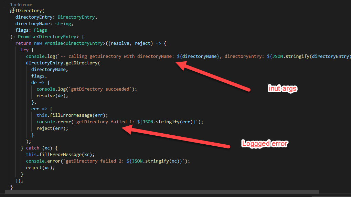
Task: Click the 'return new Promise<DirectoryEntry>' line
Action: click(x=91, y=43)
